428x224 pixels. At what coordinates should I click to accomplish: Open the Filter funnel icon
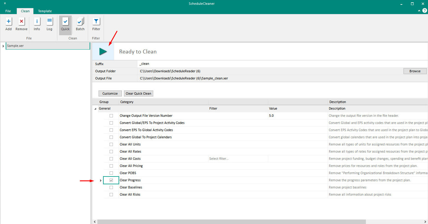click(x=96, y=22)
